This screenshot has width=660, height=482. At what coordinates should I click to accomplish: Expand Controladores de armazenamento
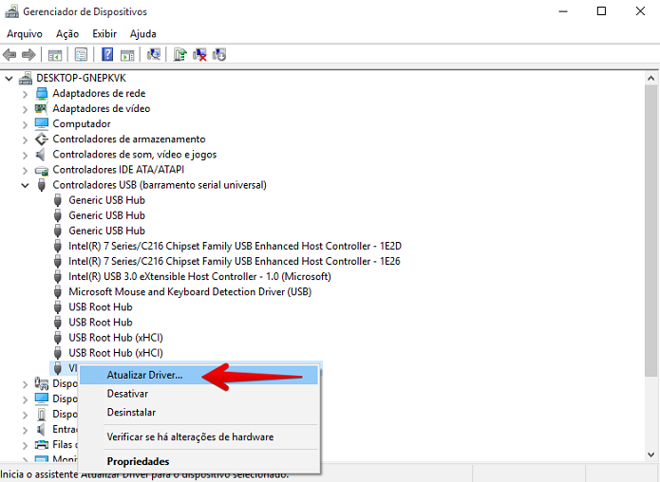(x=25, y=139)
